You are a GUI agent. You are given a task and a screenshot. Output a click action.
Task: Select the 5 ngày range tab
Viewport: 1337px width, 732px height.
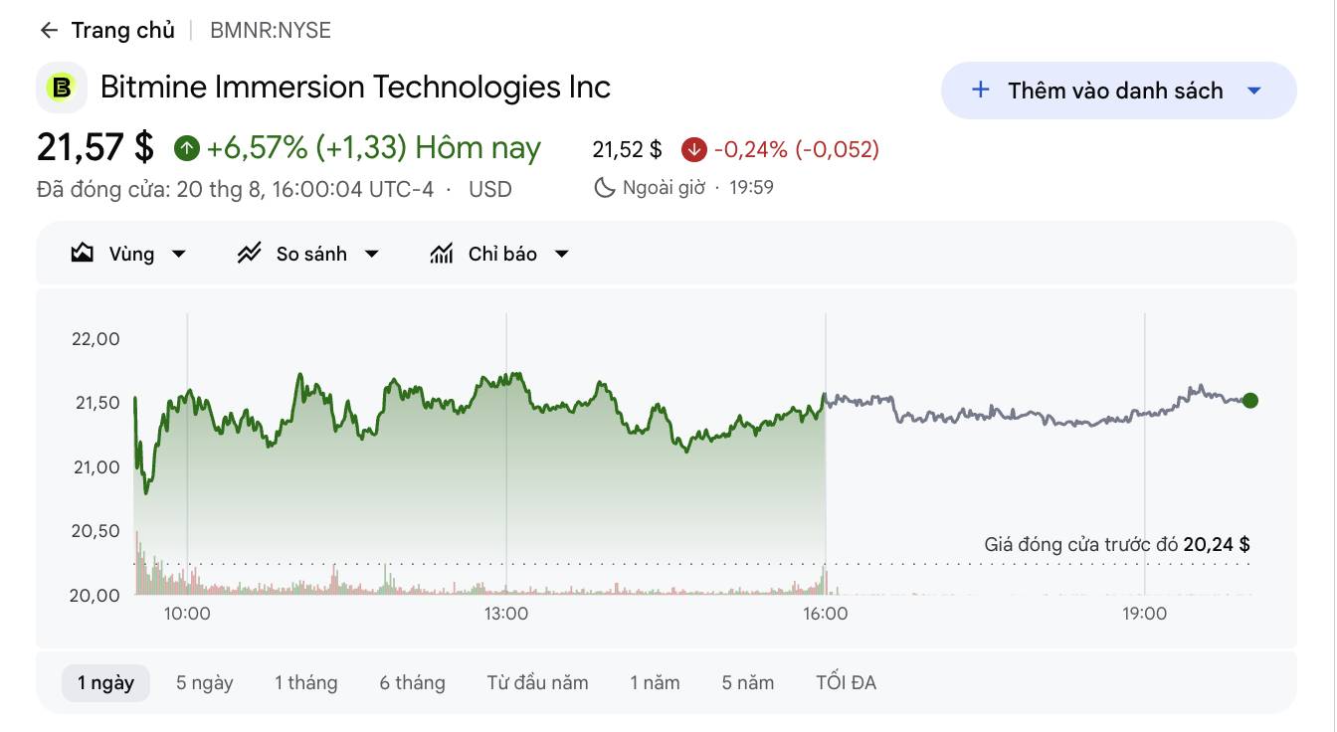click(x=205, y=682)
